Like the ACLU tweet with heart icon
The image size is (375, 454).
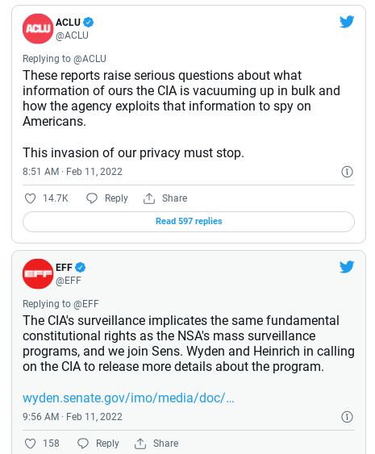(x=30, y=198)
